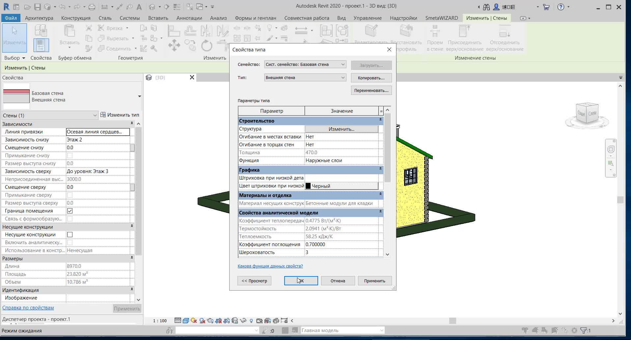Open the Navigation Wheel from navigation bar
631x340 pixels.
[x=611, y=149]
